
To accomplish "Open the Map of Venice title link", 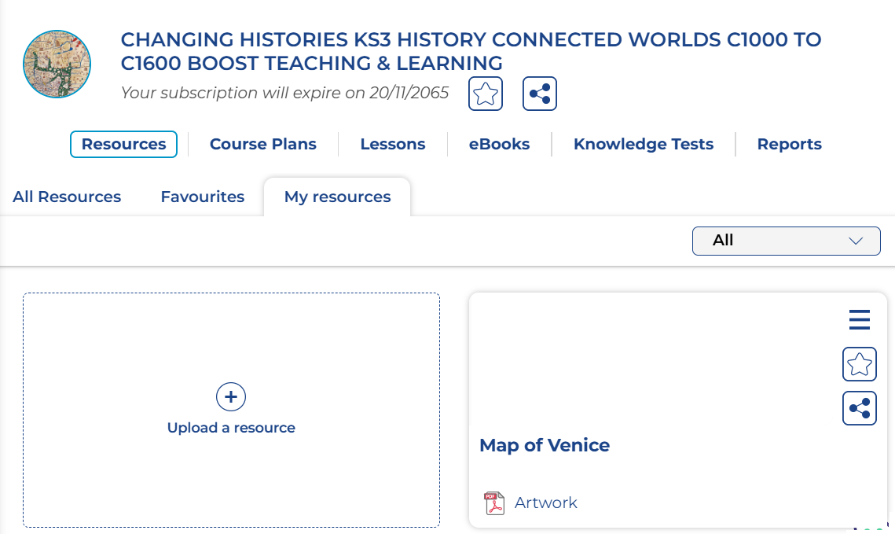I will point(545,445).
